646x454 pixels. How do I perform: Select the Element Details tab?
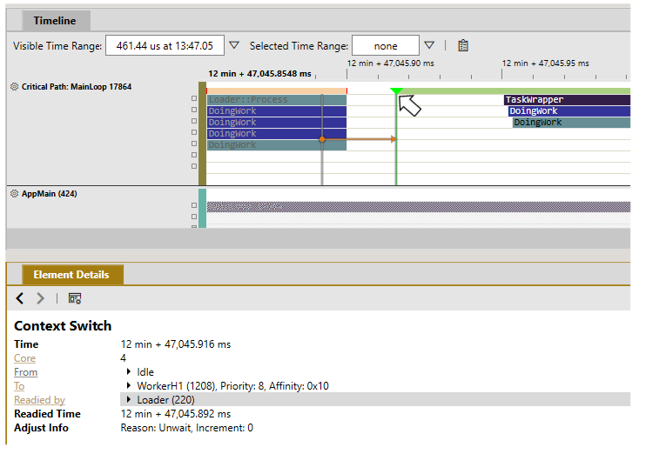click(x=71, y=275)
